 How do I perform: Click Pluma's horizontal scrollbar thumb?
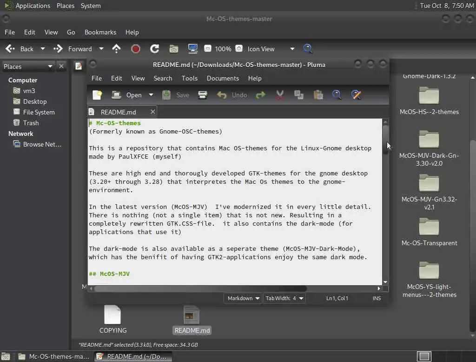point(200,288)
